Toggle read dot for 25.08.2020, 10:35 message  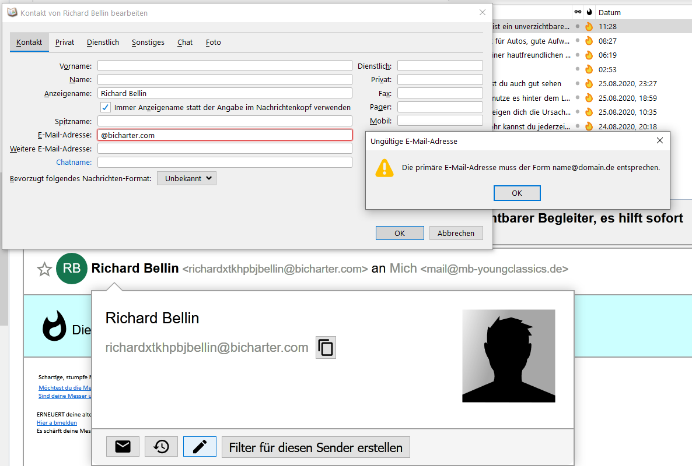577,112
